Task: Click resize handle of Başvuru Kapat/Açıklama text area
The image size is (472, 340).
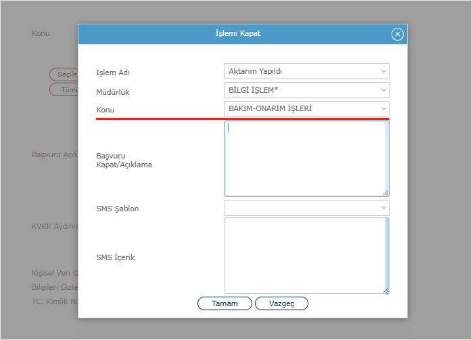Action: [385, 192]
